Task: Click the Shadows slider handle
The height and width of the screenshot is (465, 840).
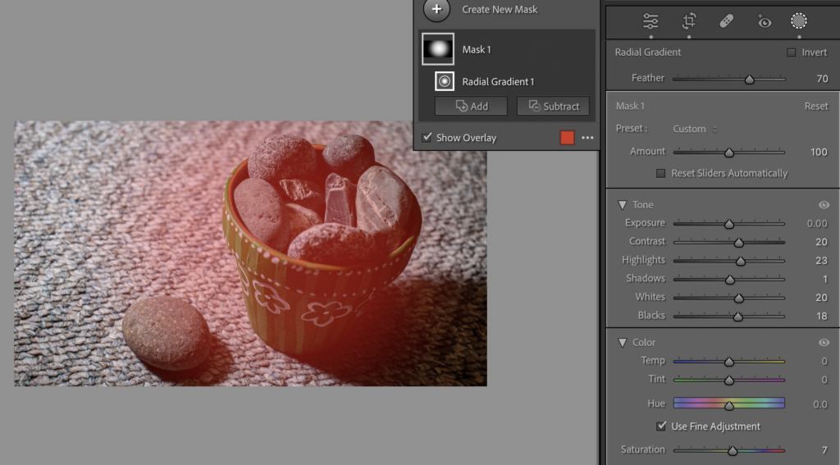Action: pyautogui.click(x=729, y=280)
